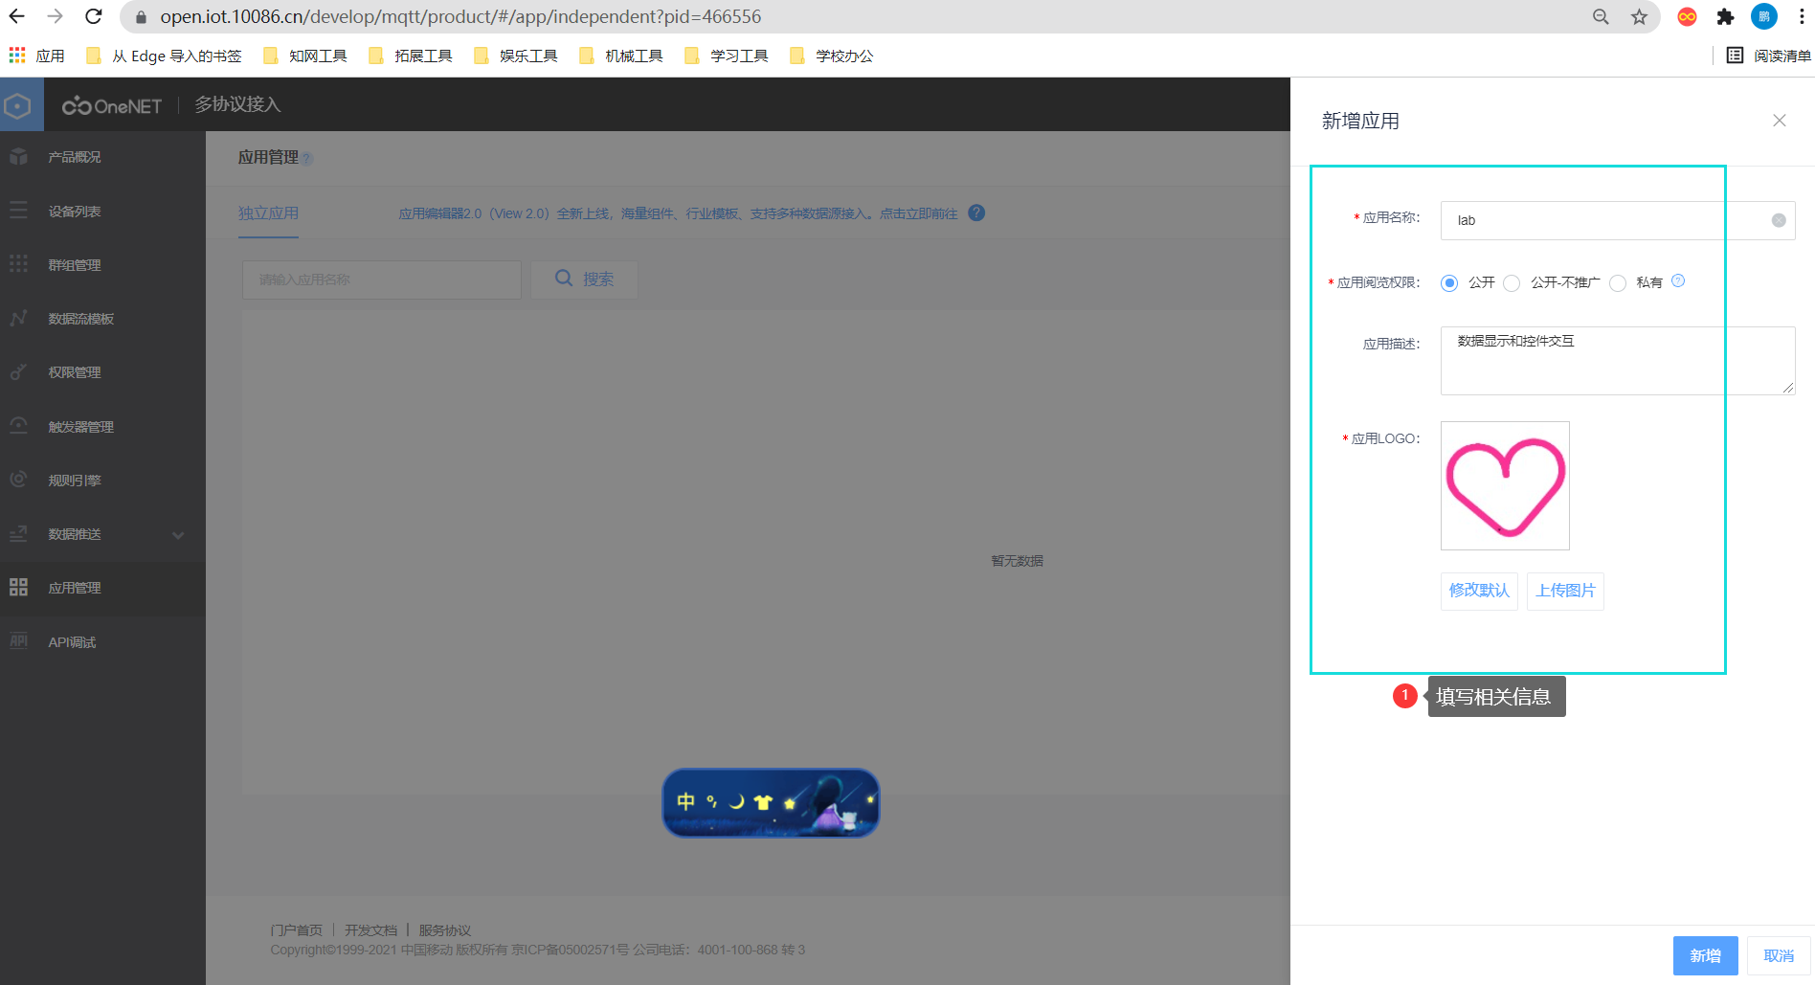Click the 群组管理 grid icon

pyautogui.click(x=18, y=264)
